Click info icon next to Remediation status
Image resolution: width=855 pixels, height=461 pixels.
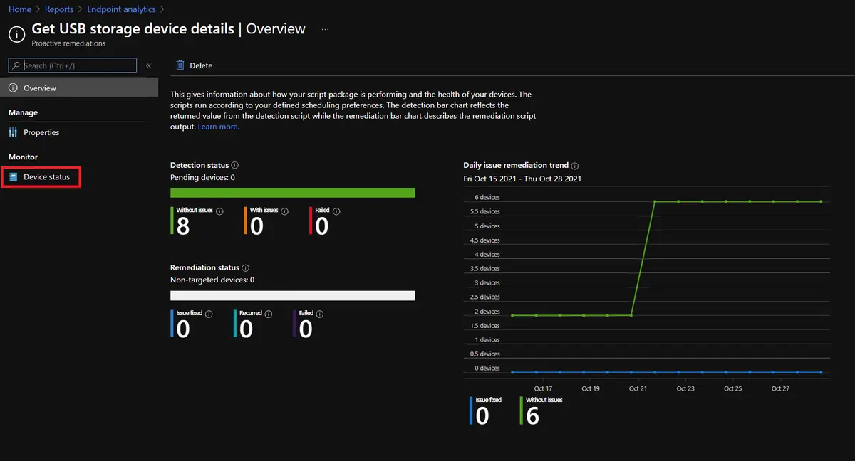tap(246, 267)
